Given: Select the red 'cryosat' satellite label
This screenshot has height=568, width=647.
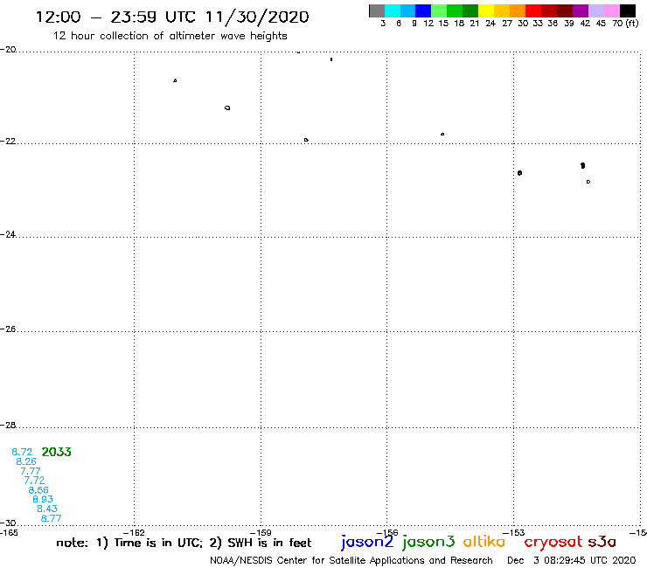Looking at the screenshot, I should 553,542.
